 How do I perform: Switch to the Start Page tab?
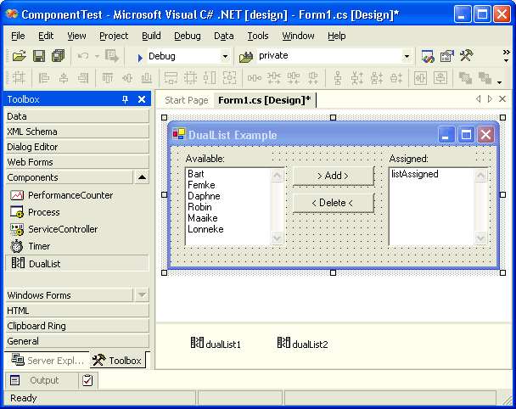(x=186, y=100)
